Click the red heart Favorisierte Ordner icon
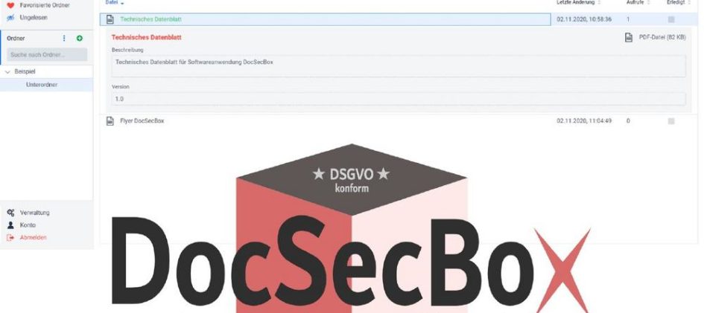Screen dimensions: 704x313 pos(10,5)
